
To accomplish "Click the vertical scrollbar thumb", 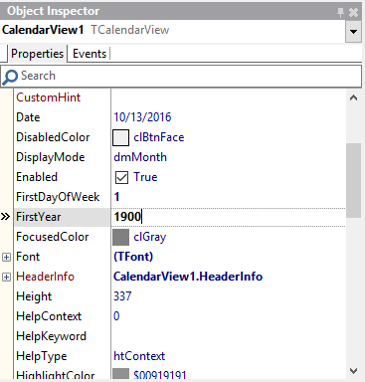I will (353, 180).
